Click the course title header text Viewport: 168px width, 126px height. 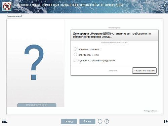[x=69, y=5]
